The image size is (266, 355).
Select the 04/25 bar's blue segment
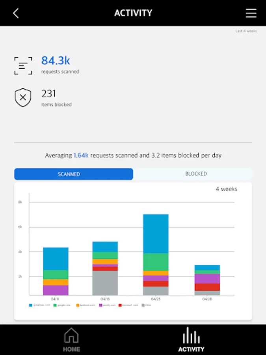[156, 234]
